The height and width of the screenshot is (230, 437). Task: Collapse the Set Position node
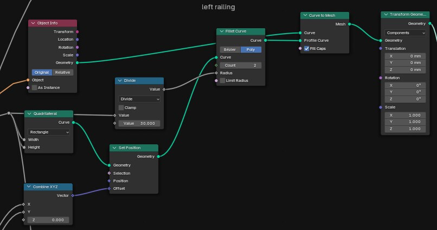[114, 148]
